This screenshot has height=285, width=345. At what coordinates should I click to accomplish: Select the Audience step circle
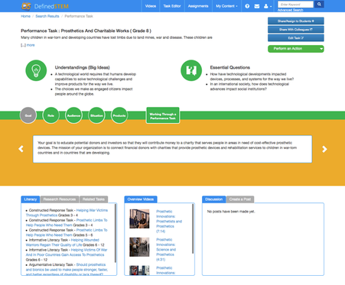pos(73,115)
